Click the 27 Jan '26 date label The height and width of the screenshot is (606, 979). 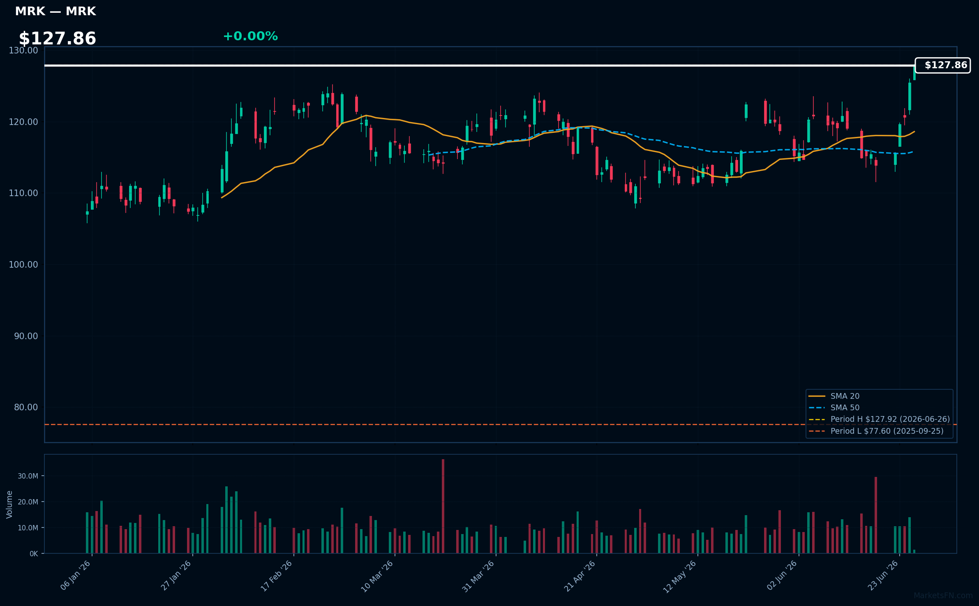pyautogui.click(x=176, y=576)
